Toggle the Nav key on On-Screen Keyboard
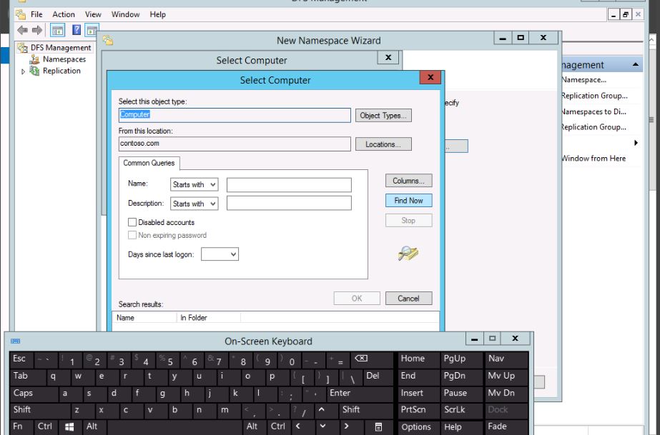The width and height of the screenshot is (660, 435). click(x=507, y=360)
